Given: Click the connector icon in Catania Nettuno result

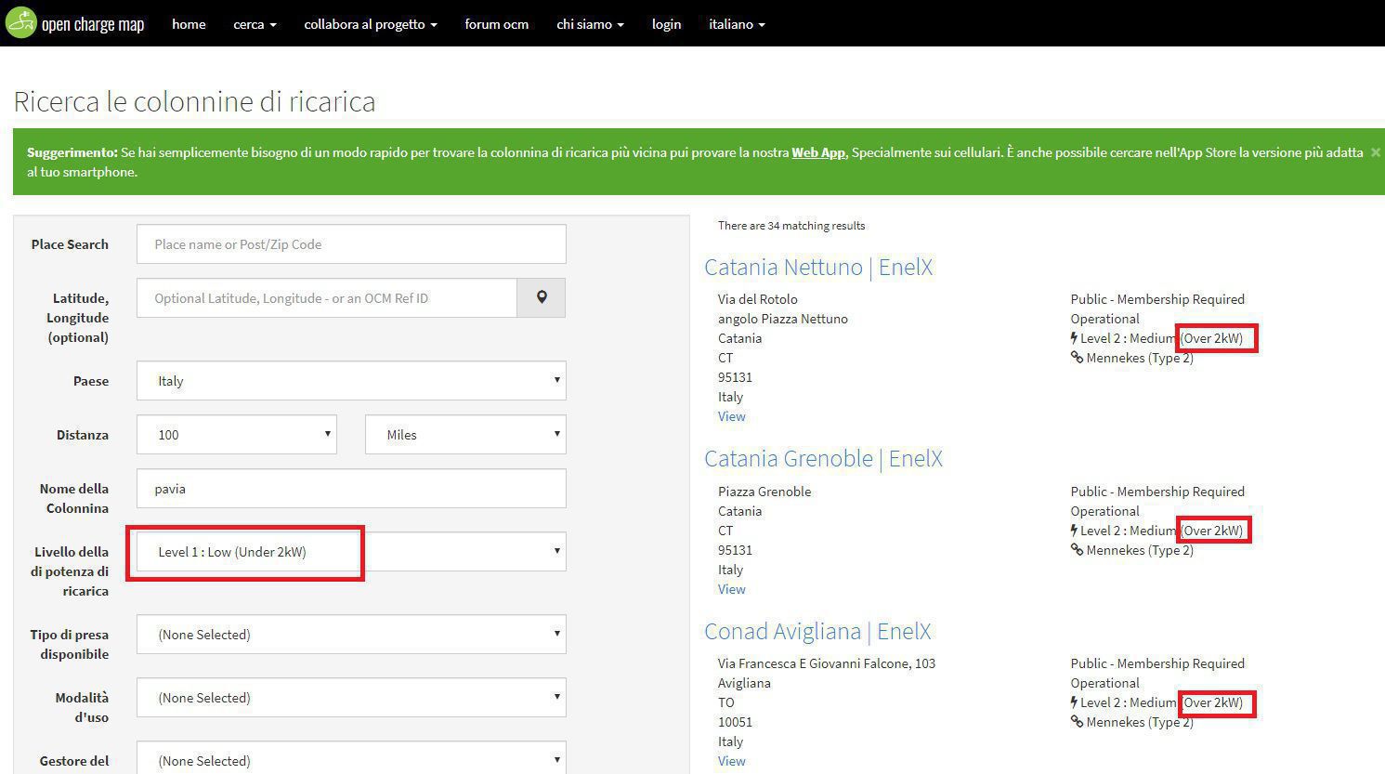Looking at the screenshot, I should 1077,358.
